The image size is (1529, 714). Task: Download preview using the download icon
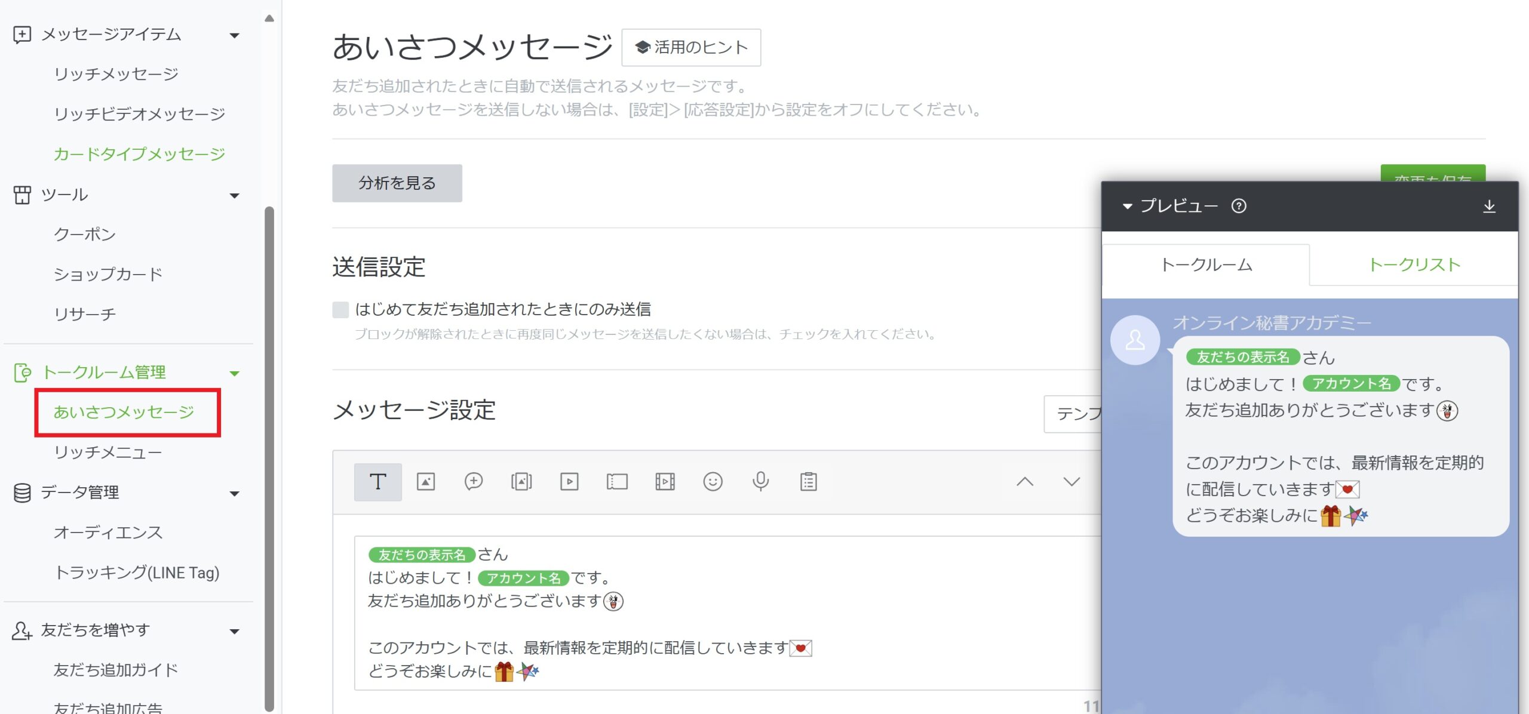[x=1489, y=207]
